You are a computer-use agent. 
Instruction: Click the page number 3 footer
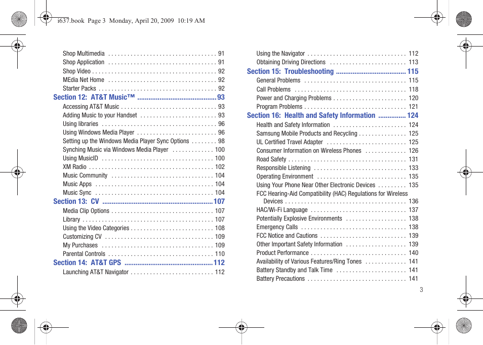coord(421,289)
